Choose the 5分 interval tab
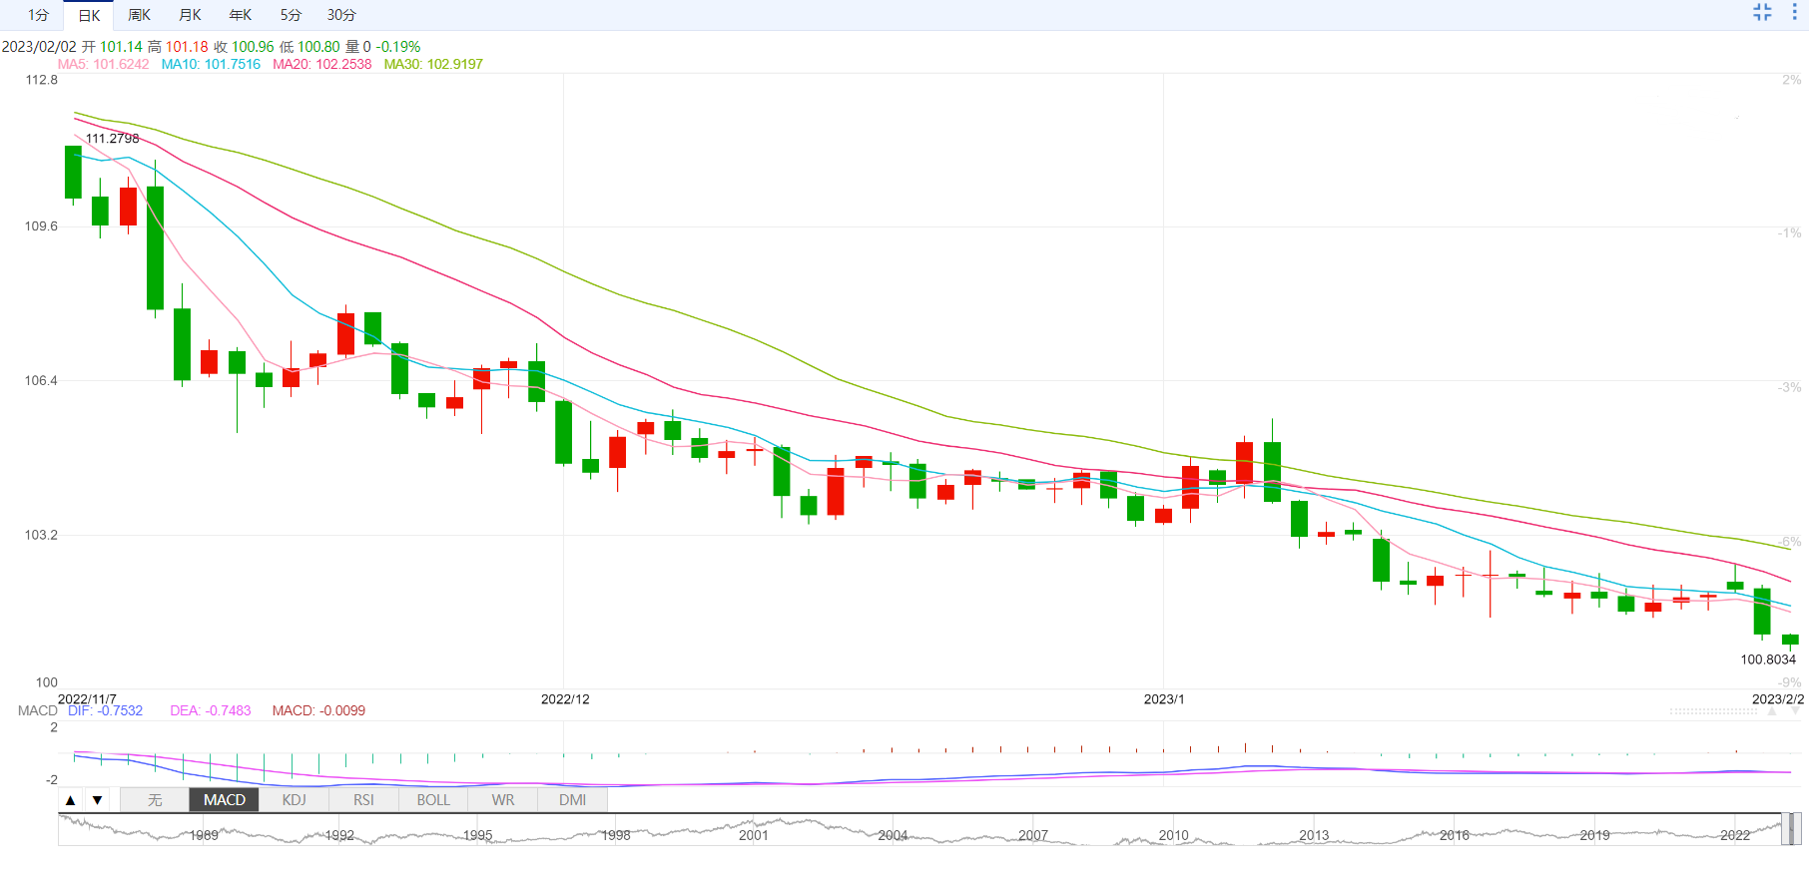 tap(291, 15)
